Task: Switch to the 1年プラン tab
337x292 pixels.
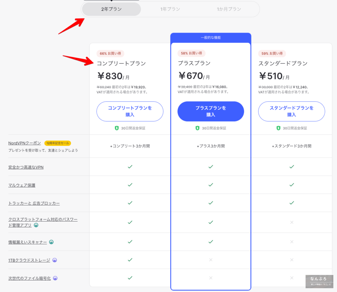Action: 170,9
